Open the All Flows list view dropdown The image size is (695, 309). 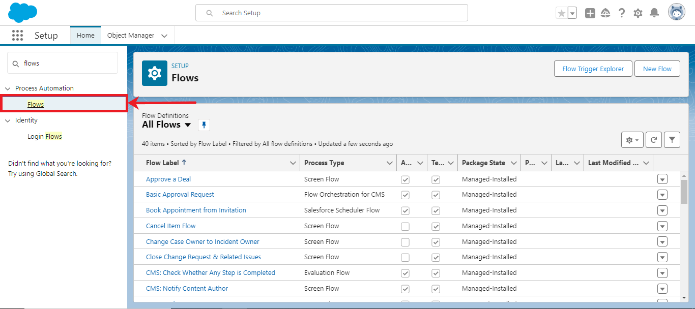pos(188,125)
